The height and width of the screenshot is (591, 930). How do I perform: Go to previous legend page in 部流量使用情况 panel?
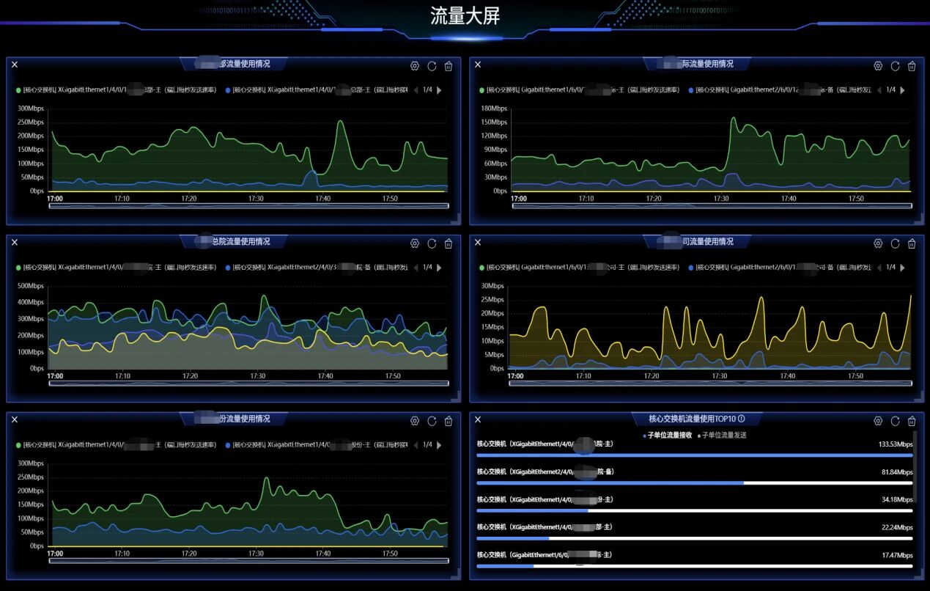[416, 90]
